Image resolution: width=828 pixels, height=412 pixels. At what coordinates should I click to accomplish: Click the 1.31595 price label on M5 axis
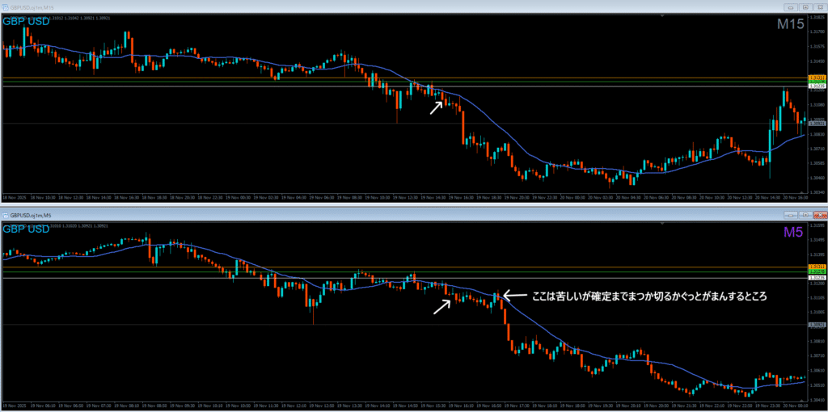coord(817,225)
